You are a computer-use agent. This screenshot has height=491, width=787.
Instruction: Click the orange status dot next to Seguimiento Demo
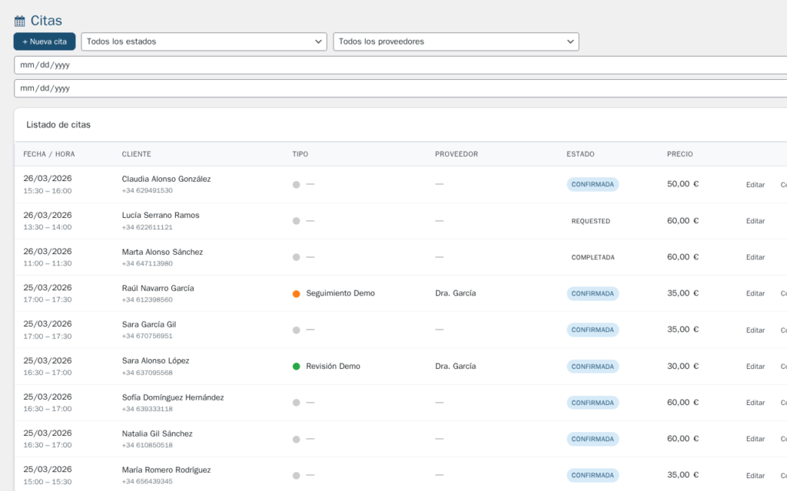pos(296,293)
